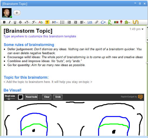The image size is (148, 138).
Task: Click the [Brainstorm Topic] heading text
Action: click(x=28, y=31)
